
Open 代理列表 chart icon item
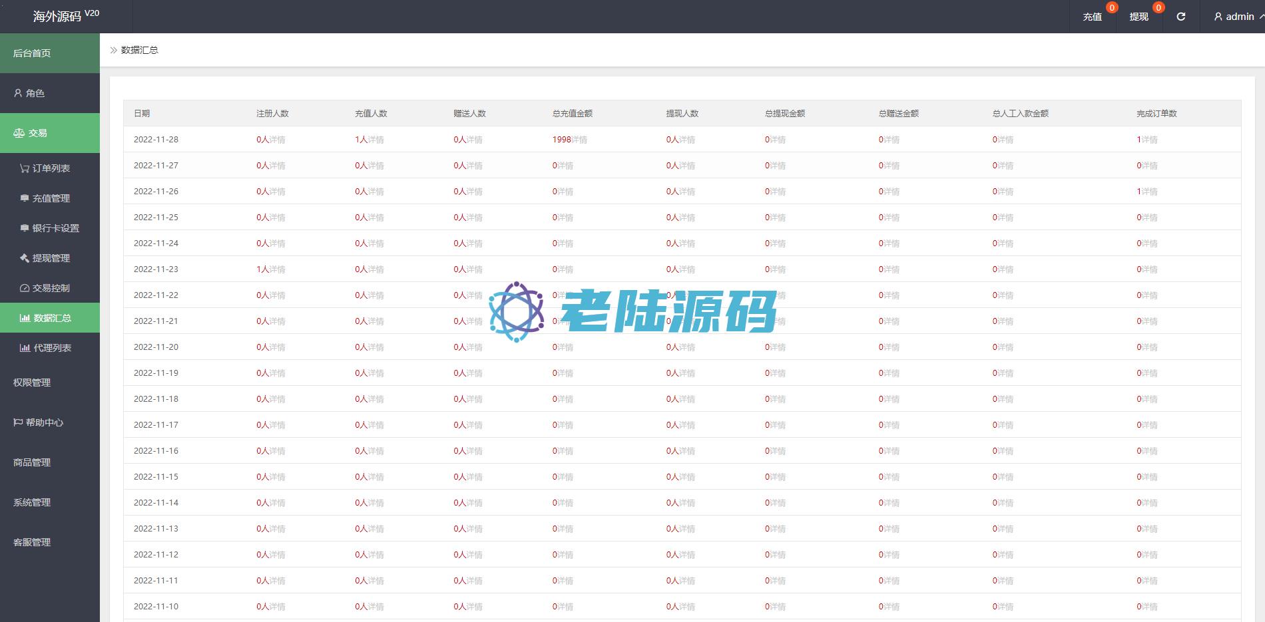tap(25, 348)
